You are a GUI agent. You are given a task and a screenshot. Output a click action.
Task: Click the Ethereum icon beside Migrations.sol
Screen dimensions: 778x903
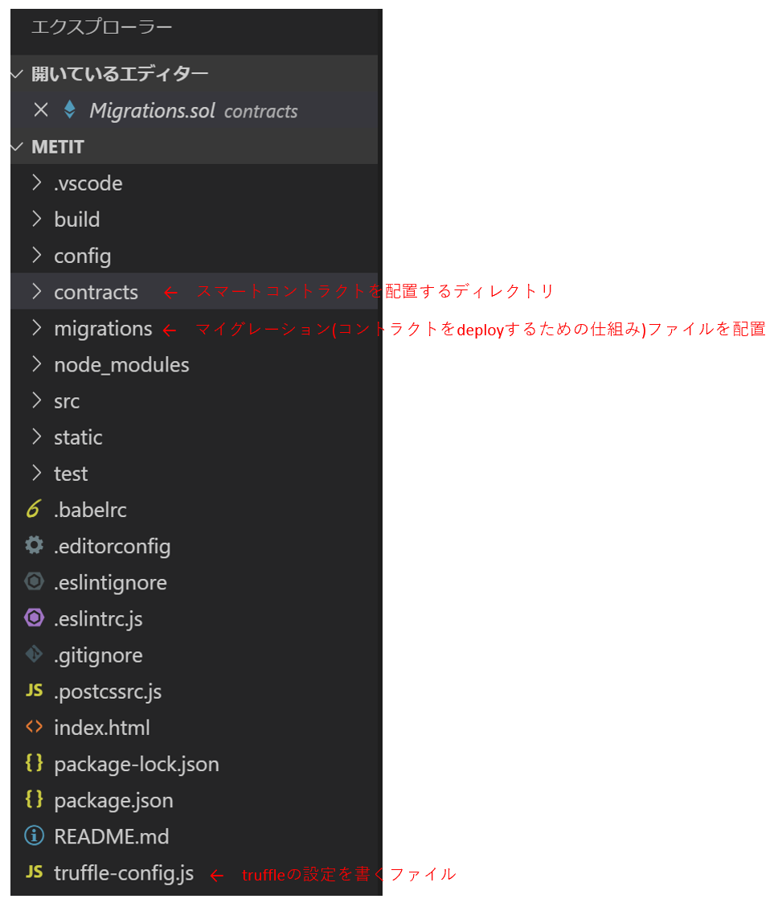(x=69, y=110)
